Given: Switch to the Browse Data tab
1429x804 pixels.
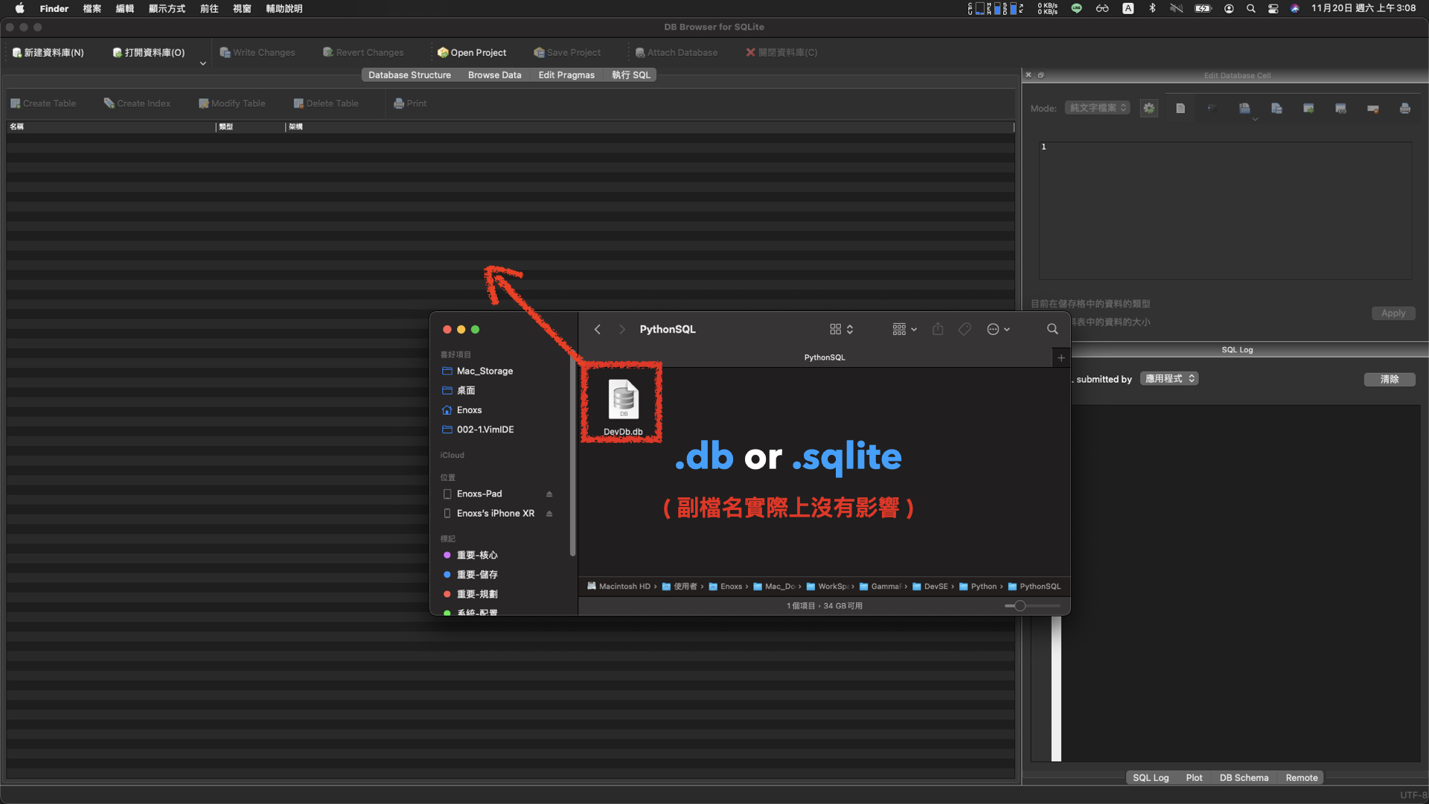Looking at the screenshot, I should tap(494, 75).
